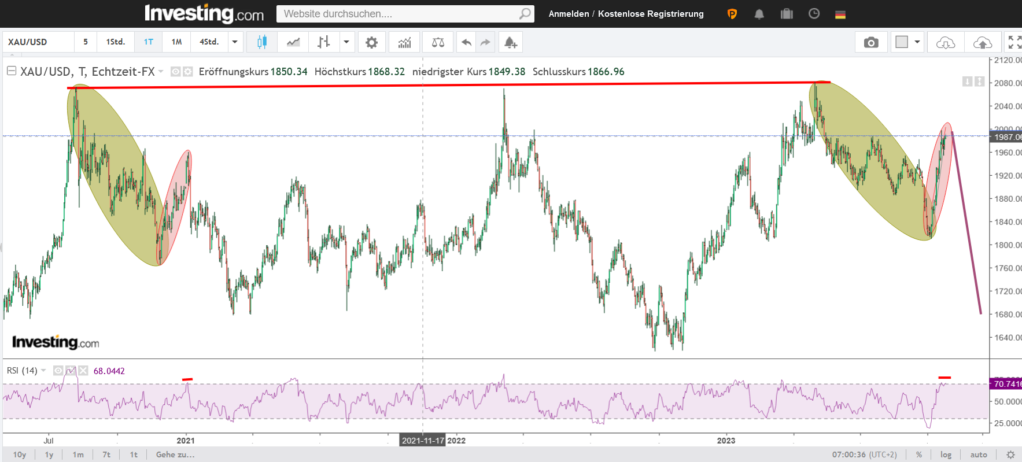Undo the last chart action
The width and height of the screenshot is (1022, 462).
point(466,42)
